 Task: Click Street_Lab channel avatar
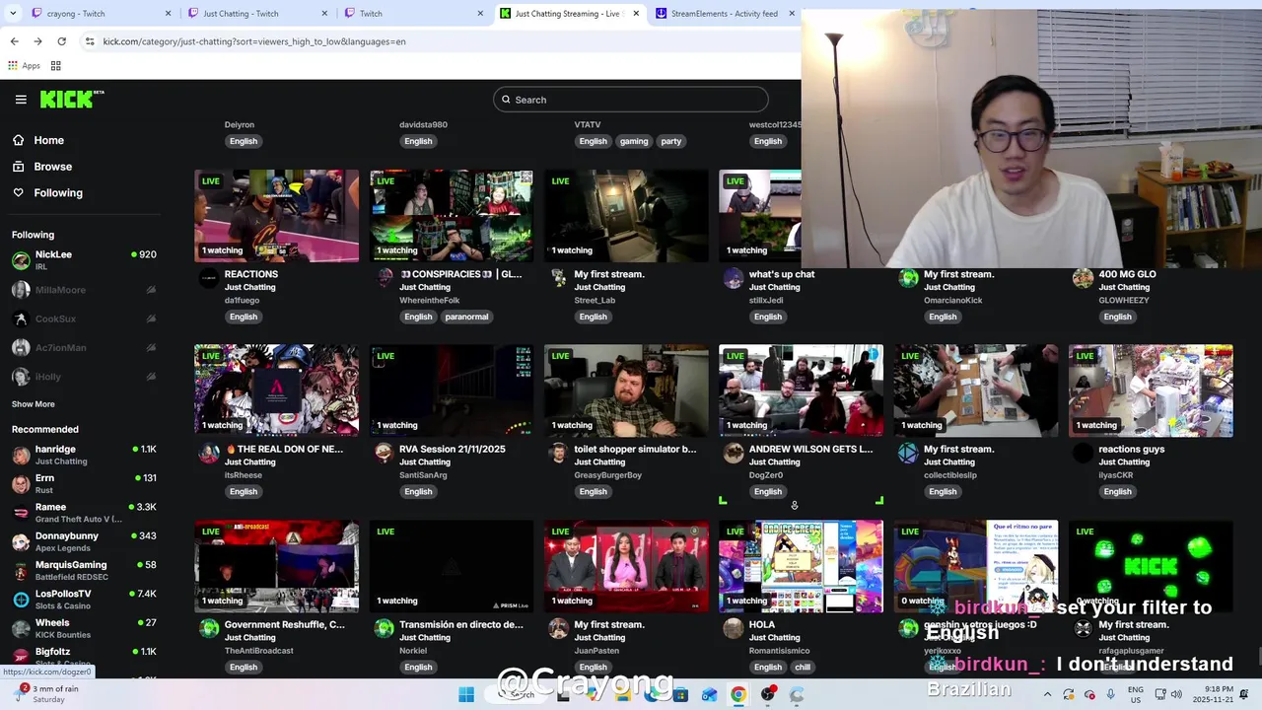(x=558, y=278)
